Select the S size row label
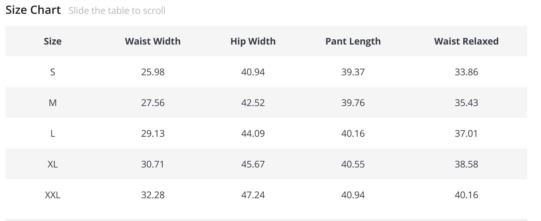This screenshot has width=541, height=221. point(53,72)
